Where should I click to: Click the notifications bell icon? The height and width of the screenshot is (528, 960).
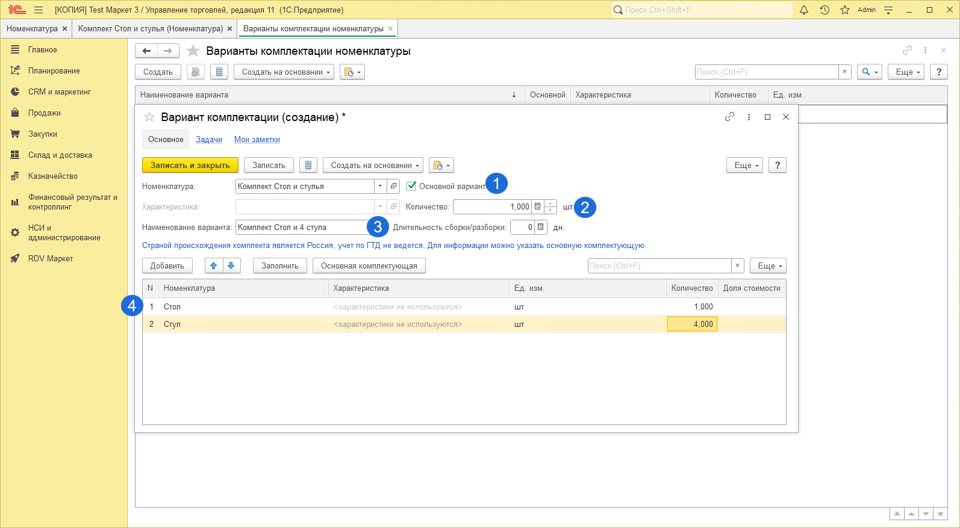pyautogui.click(x=803, y=10)
